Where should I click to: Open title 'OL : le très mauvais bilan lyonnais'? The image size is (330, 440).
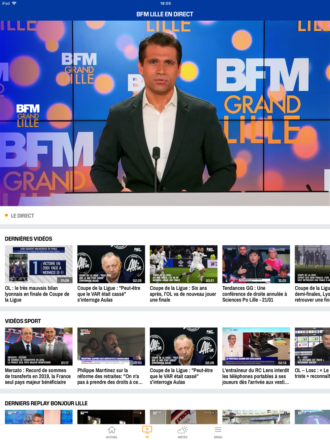[x=37, y=294]
